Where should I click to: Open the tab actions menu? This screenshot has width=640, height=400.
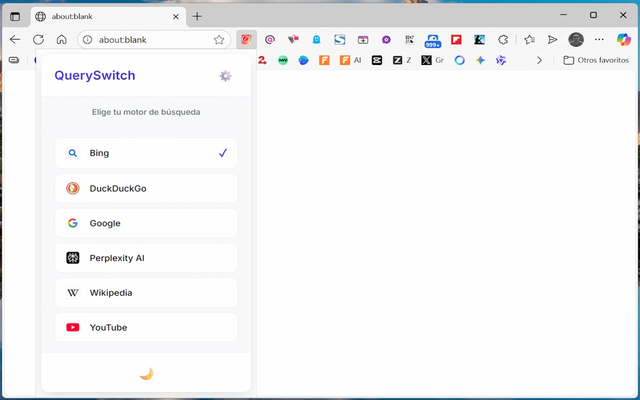pyautogui.click(x=15, y=17)
